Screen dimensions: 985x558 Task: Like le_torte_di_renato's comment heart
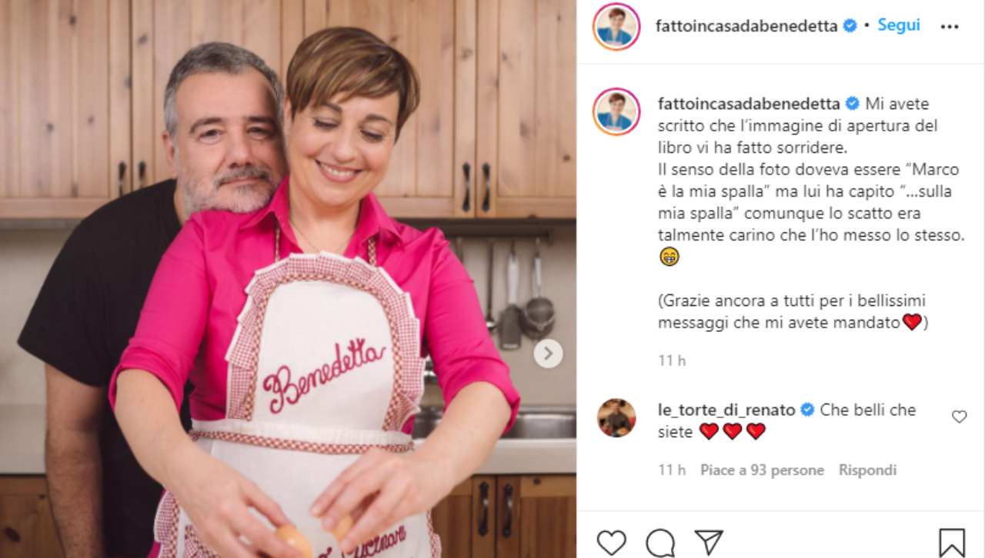pos(959,417)
